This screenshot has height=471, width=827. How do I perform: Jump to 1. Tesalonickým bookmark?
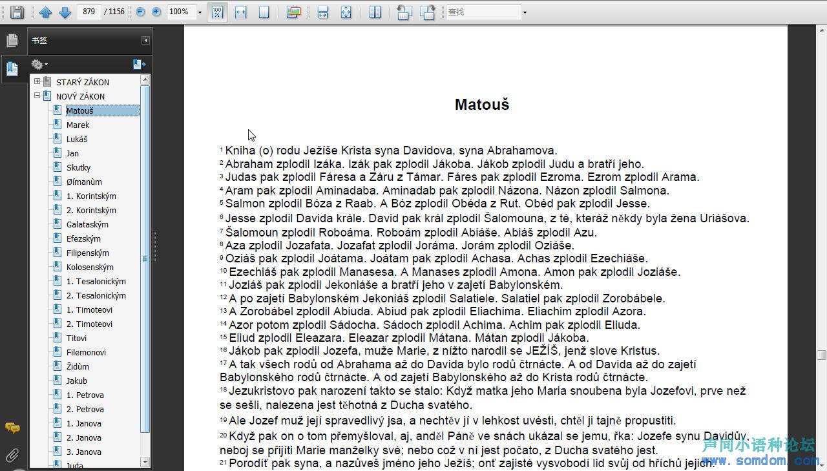coord(96,281)
